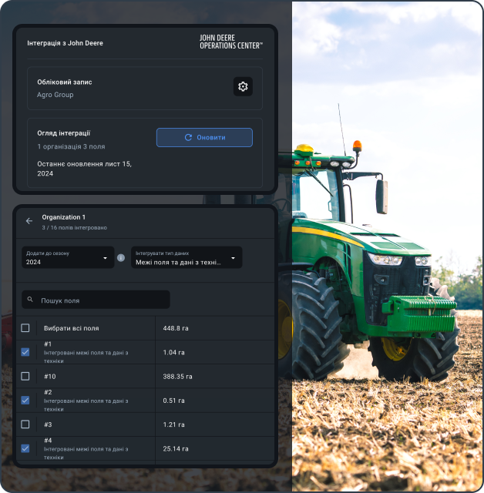Open the Інтегрувати тип даних dropdown
The height and width of the screenshot is (493, 484).
(x=187, y=257)
